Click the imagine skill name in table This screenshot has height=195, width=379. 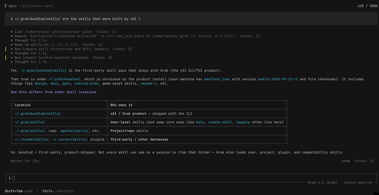click(243, 122)
